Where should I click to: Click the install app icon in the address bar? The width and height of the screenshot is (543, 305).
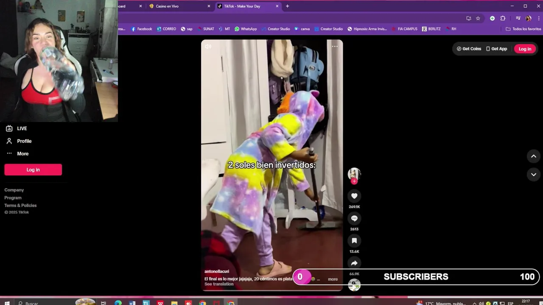click(x=469, y=18)
